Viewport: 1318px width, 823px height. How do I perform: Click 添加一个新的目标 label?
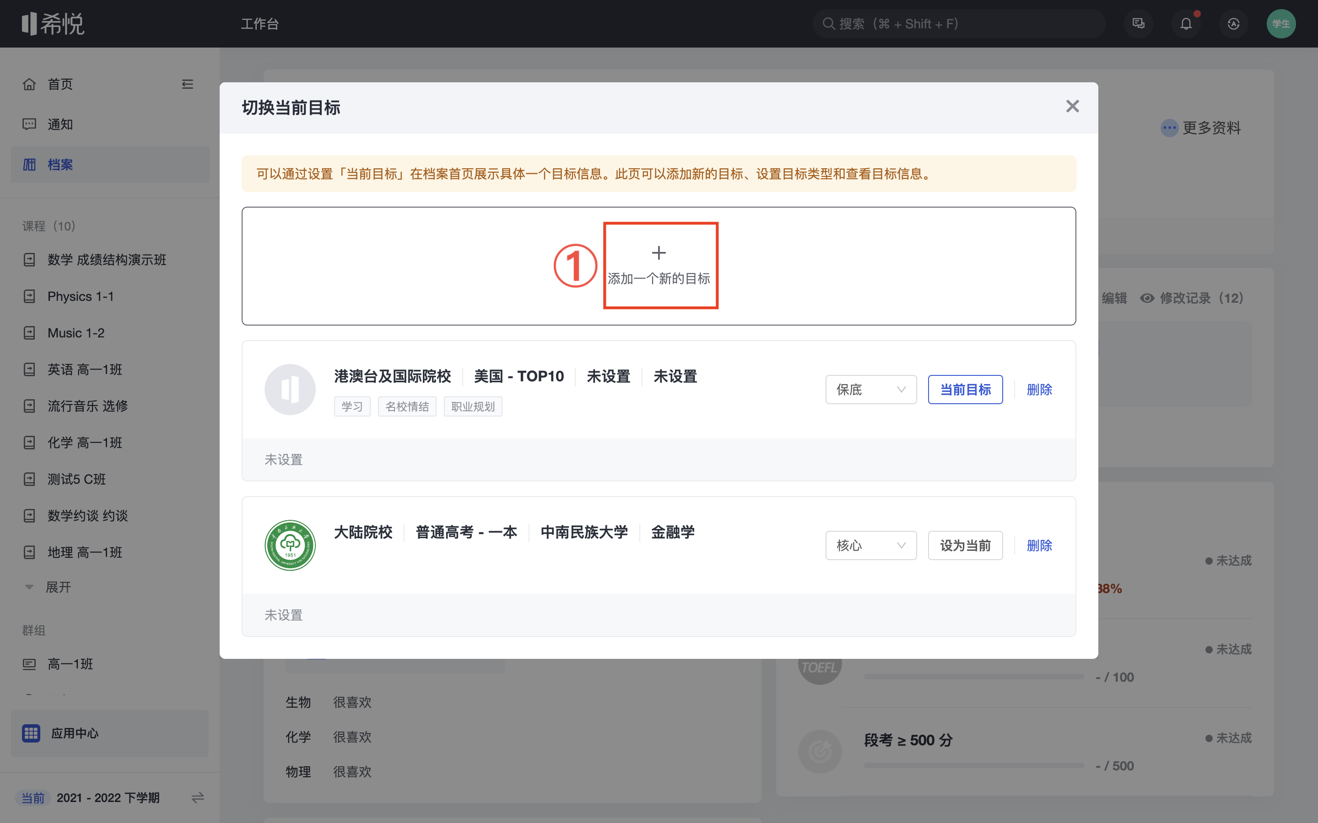click(x=659, y=279)
